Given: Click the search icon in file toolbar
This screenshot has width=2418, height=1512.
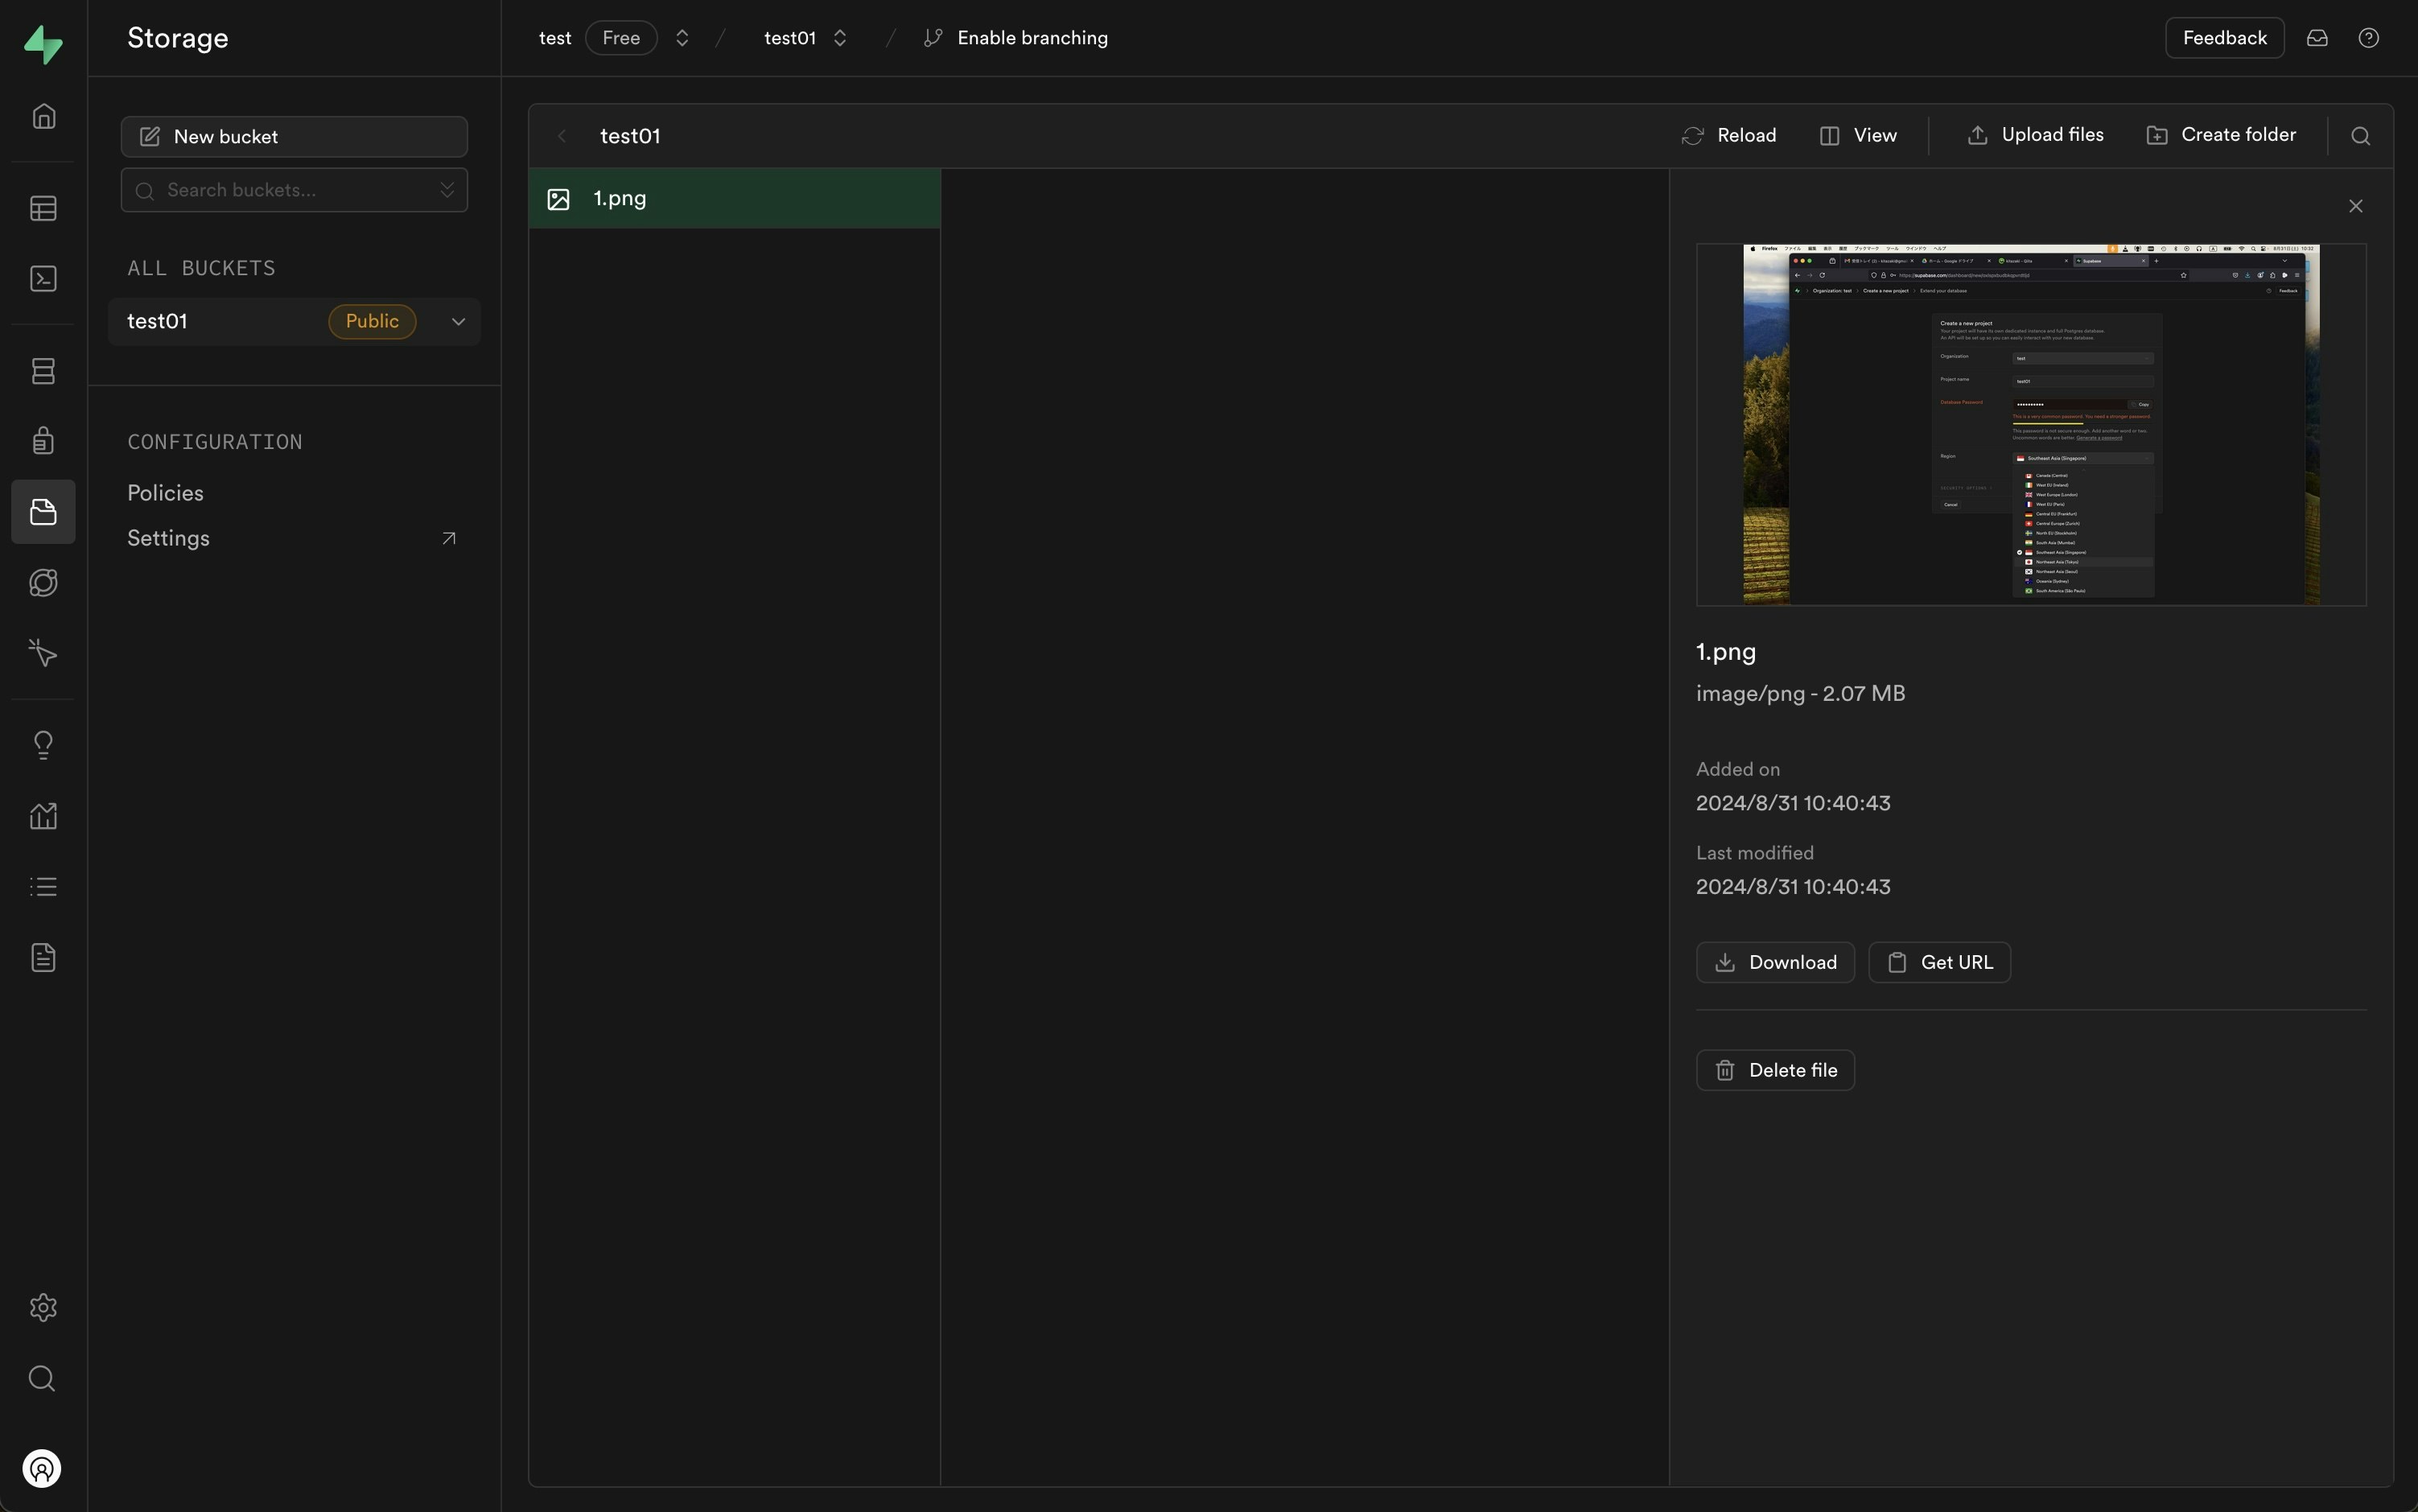Looking at the screenshot, I should click(x=2360, y=136).
